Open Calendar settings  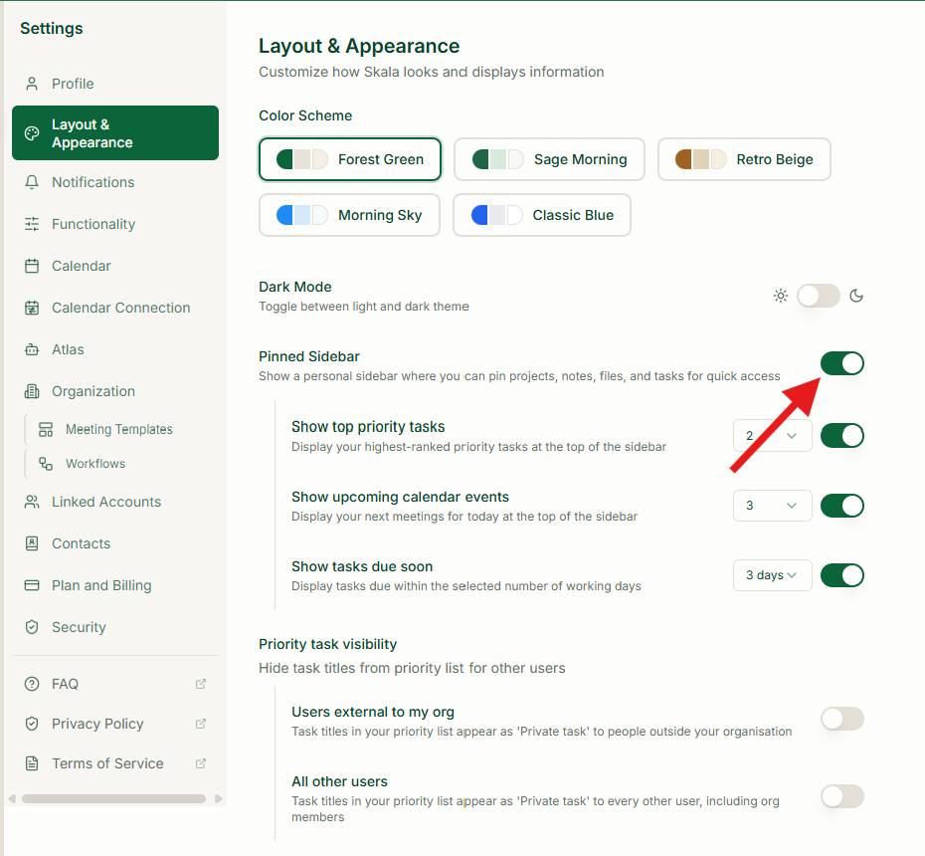pos(115,266)
